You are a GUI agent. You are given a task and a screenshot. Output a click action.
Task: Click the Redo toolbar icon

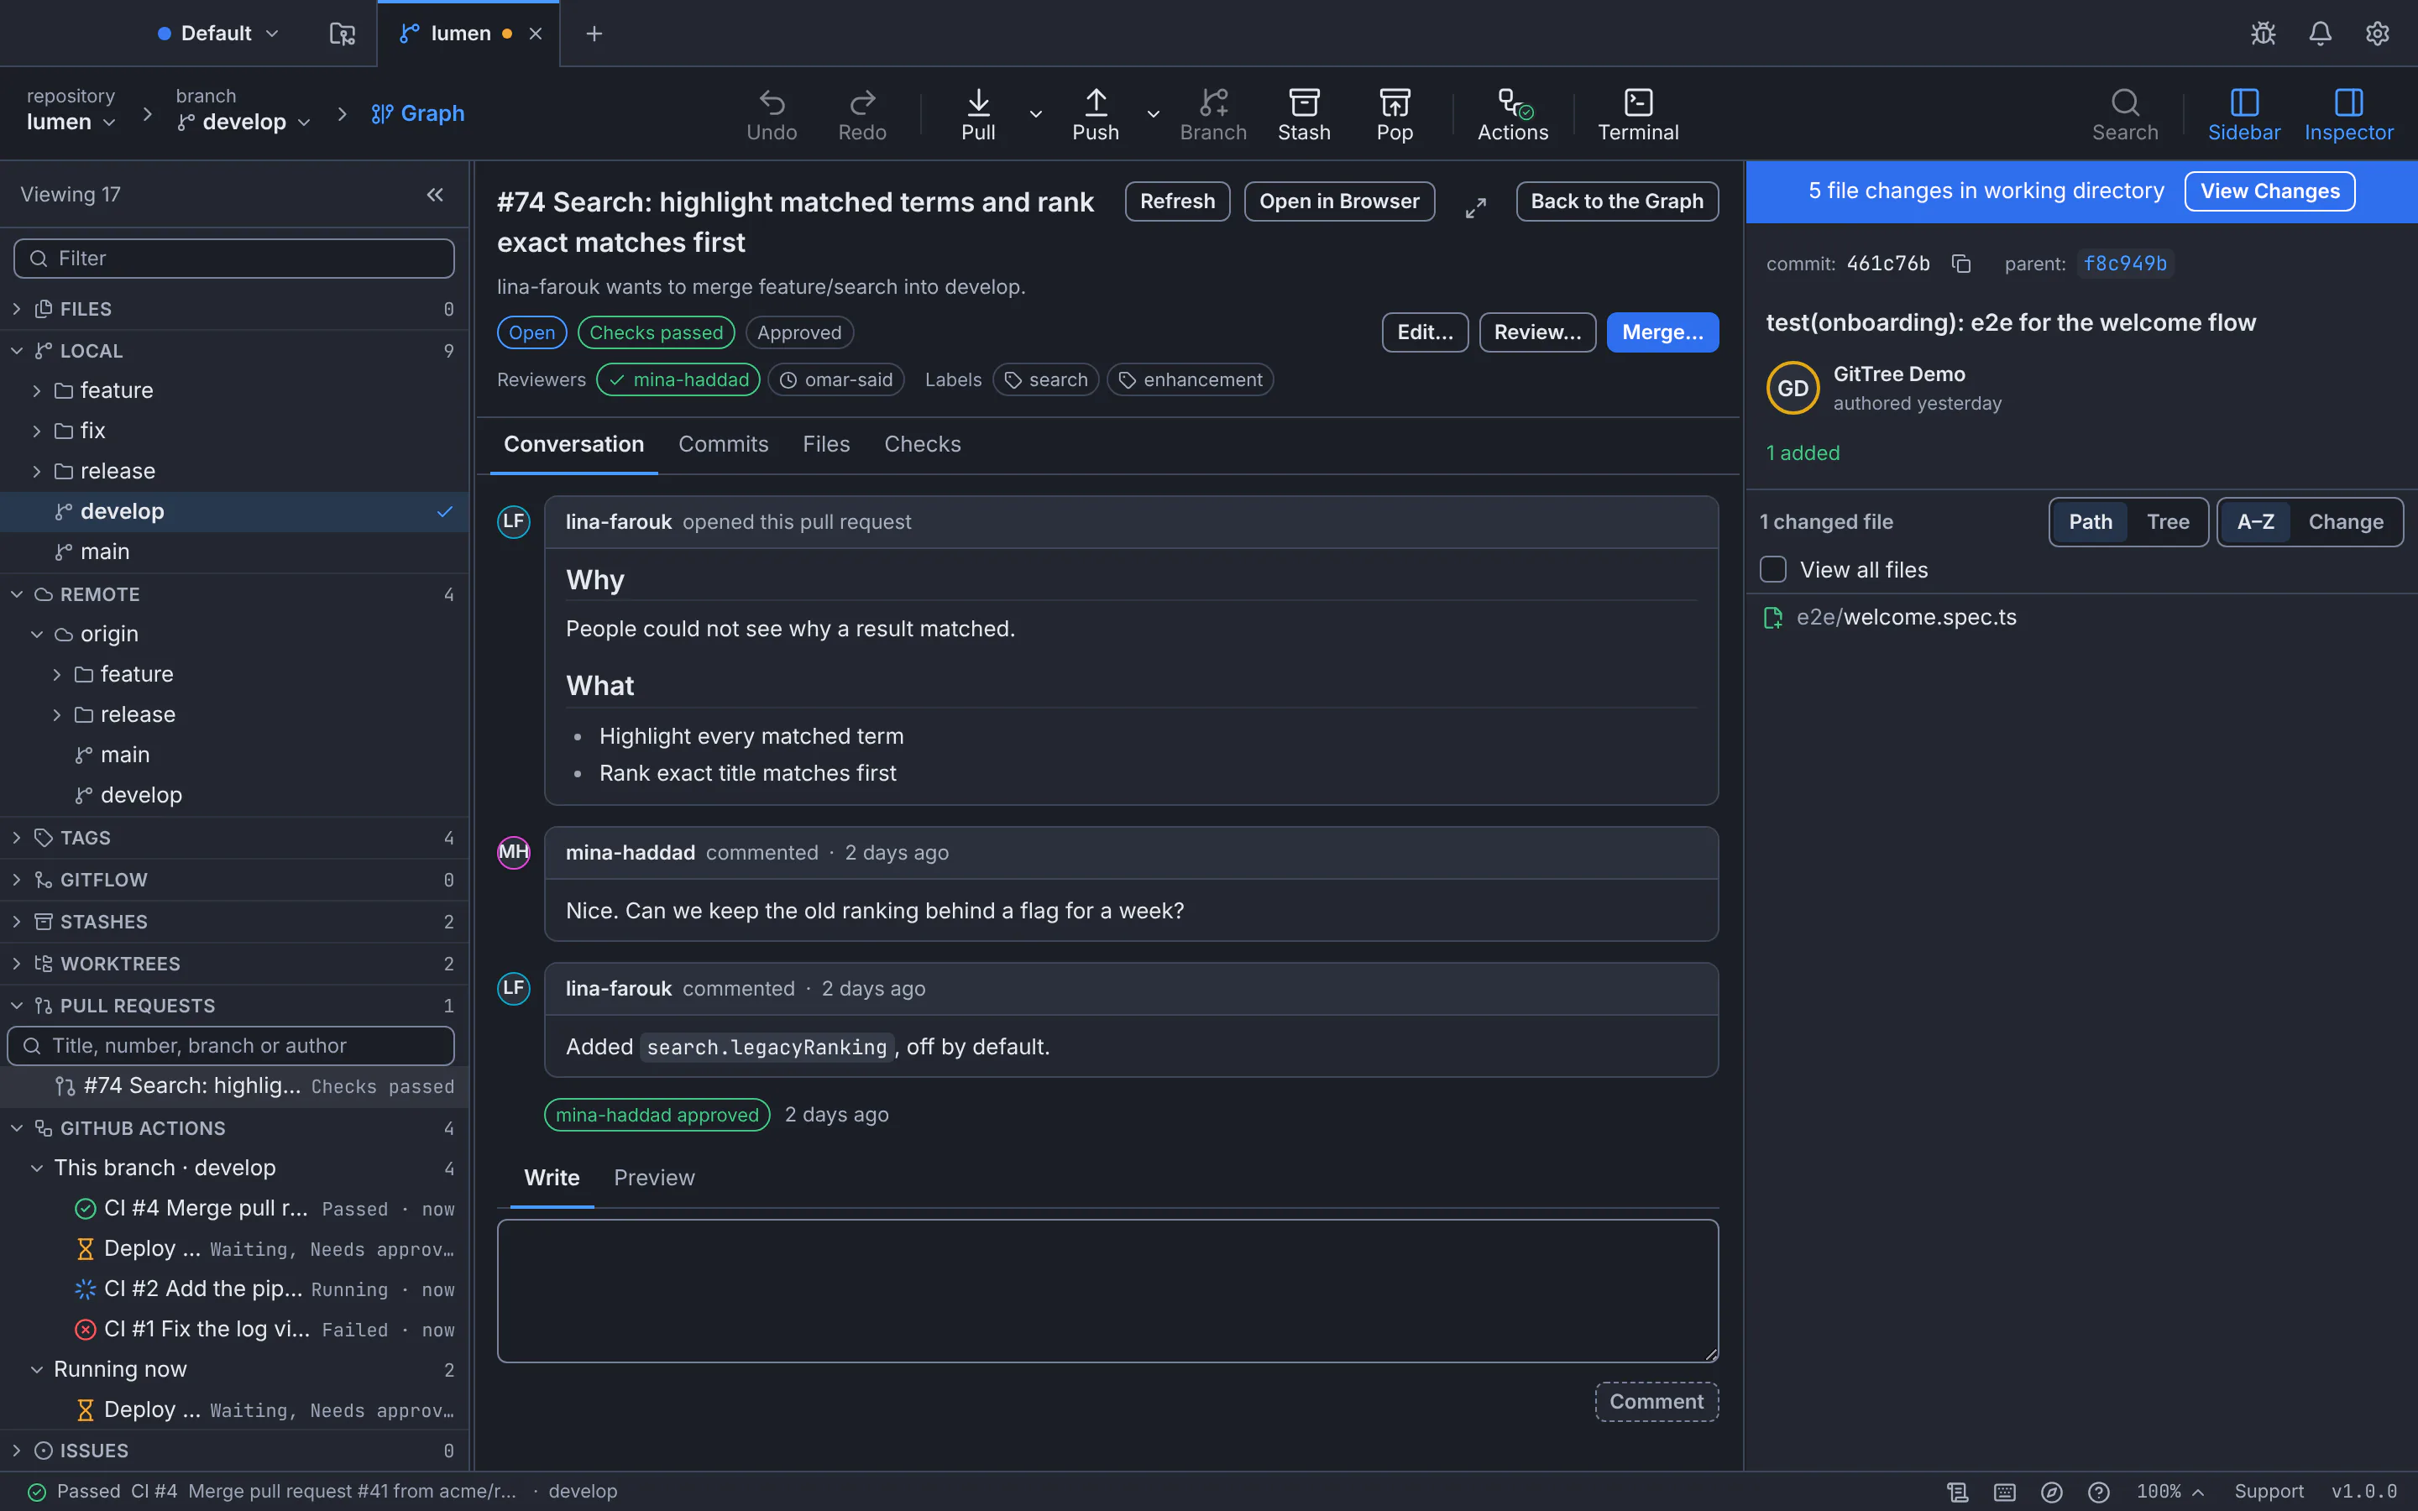click(x=861, y=115)
